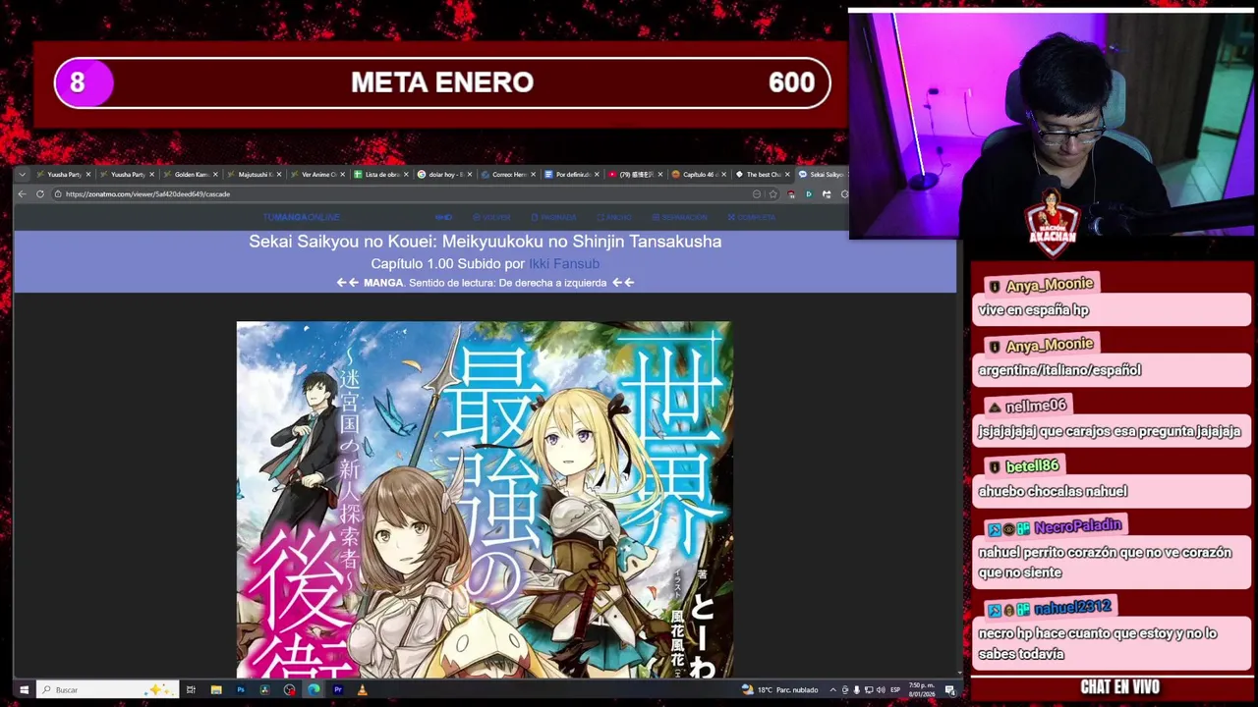Click the nellme06 chat username
The width and height of the screenshot is (1258, 707).
coord(1036,406)
